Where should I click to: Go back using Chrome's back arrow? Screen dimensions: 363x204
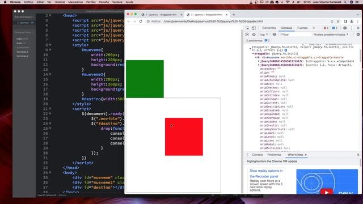click(x=129, y=22)
